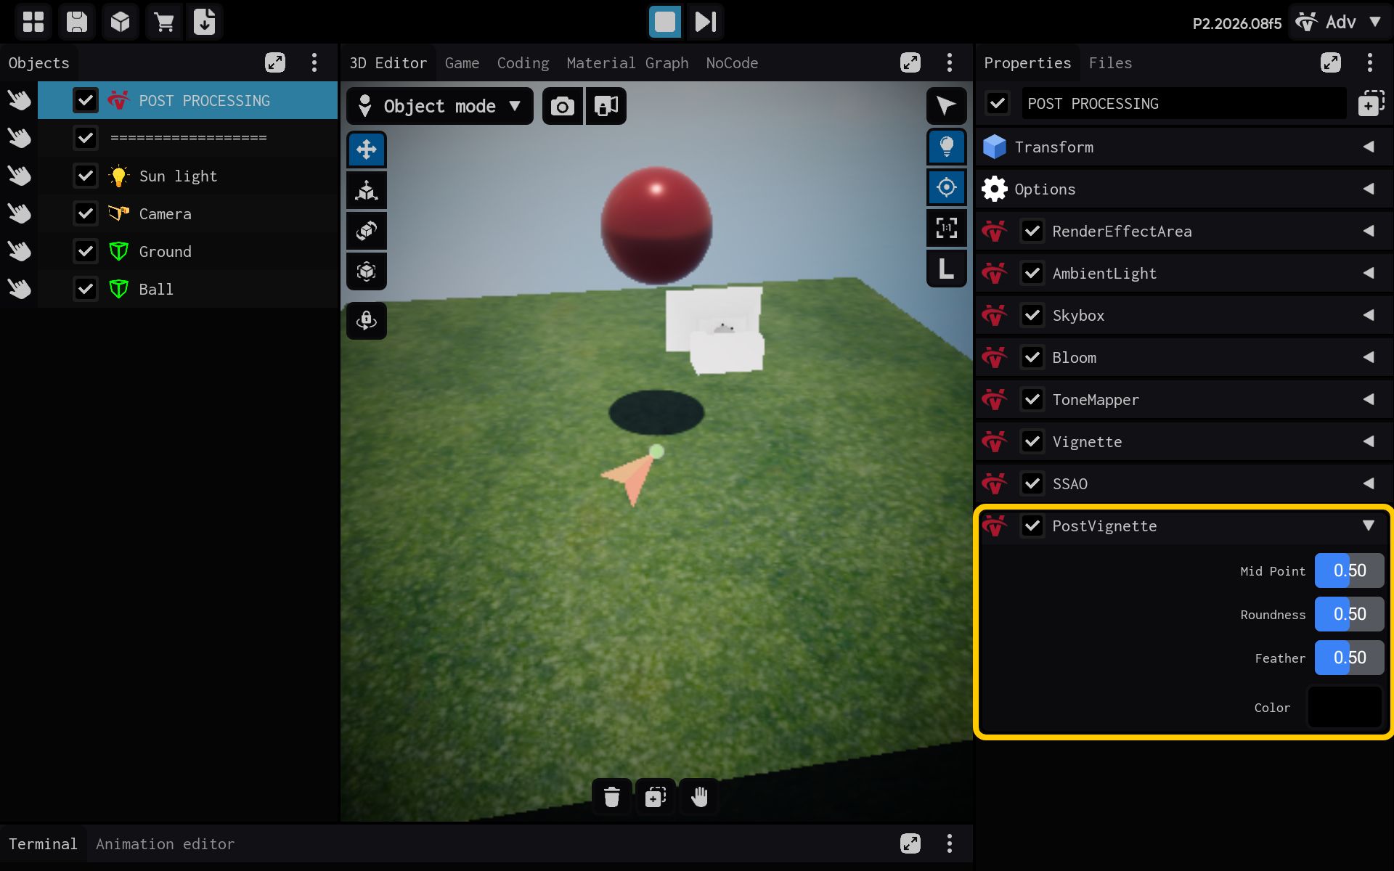Image resolution: width=1394 pixels, height=871 pixels.
Task: Disable the SSAO effect checkbox
Action: pos(1032,483)
